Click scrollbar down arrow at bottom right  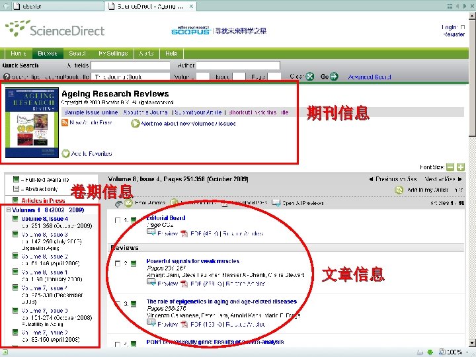tap(472, 343)
